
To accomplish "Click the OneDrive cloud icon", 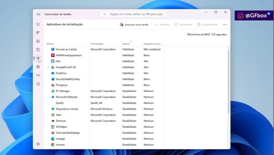I will pyautogui.click(x=53, y=73).
